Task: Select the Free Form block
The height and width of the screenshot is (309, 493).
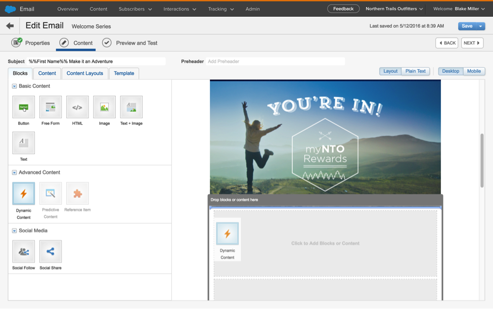Action: coord(51,107)
